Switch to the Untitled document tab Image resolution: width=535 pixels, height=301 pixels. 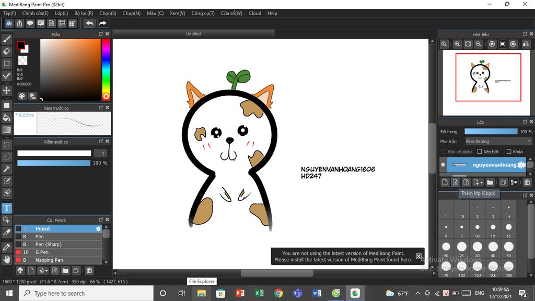[193, 34]
